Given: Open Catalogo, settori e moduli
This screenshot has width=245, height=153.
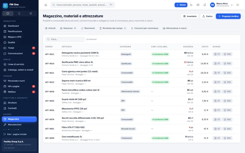Looking at the screenshot, I should tap(19, 70).
